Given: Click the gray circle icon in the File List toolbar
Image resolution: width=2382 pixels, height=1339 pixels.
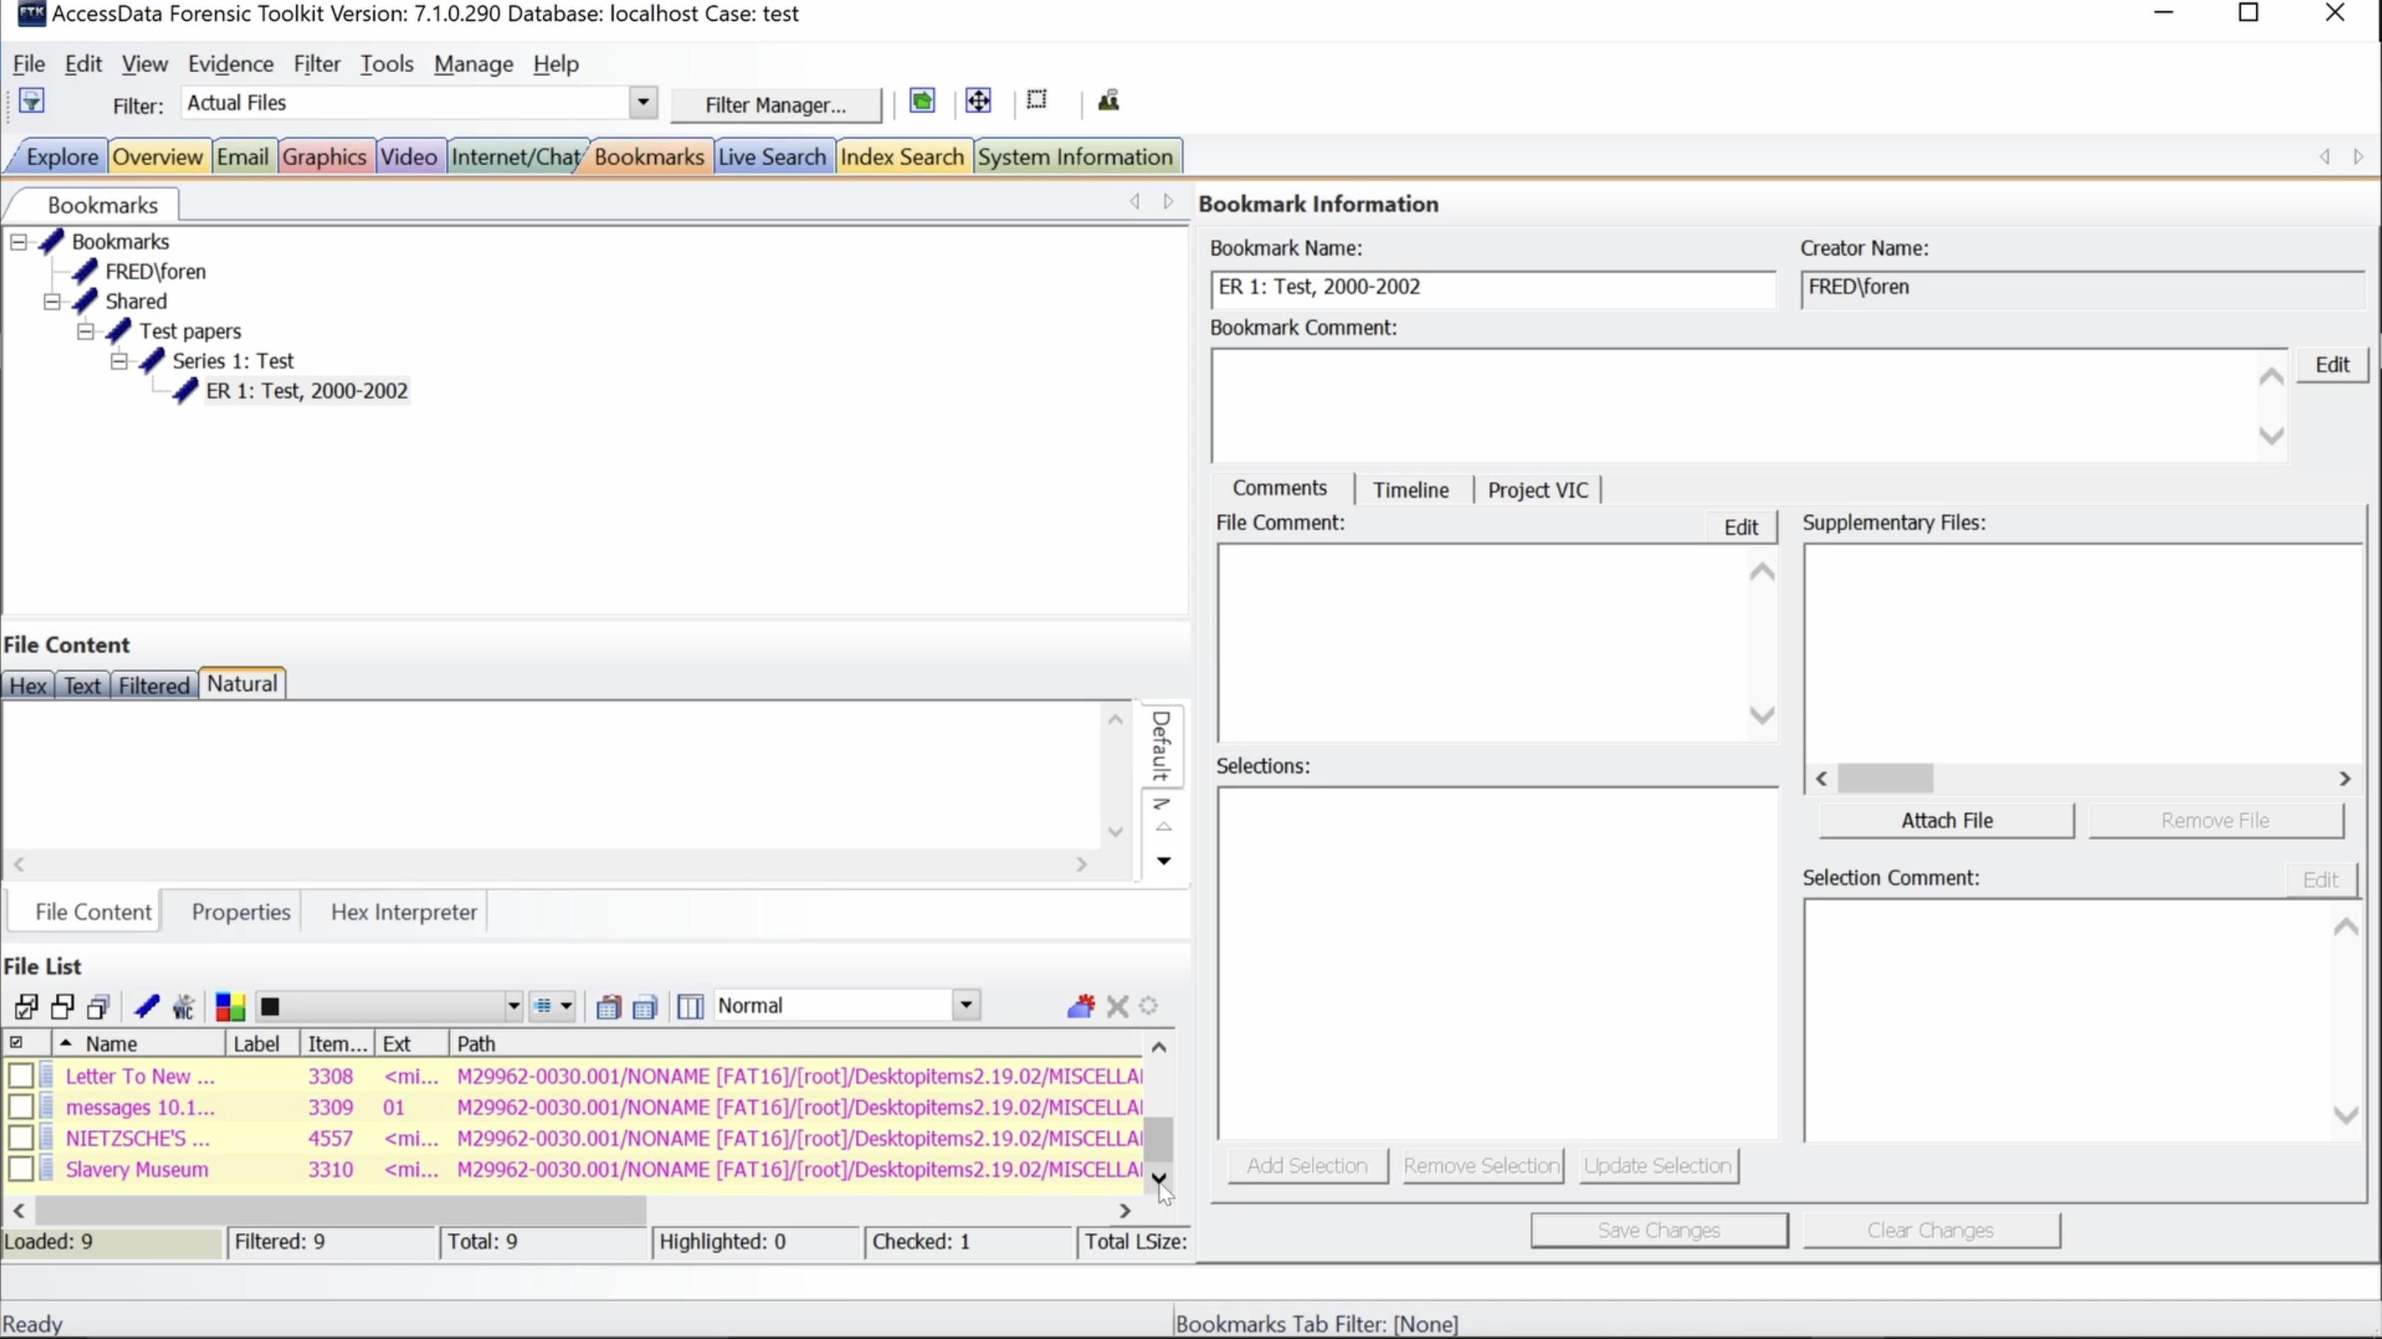Looking at the screenshot, I should click(1148, 1006).
